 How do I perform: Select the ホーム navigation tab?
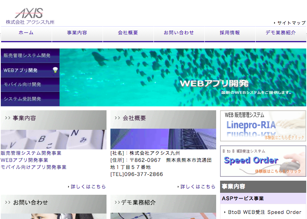point(26,33)
